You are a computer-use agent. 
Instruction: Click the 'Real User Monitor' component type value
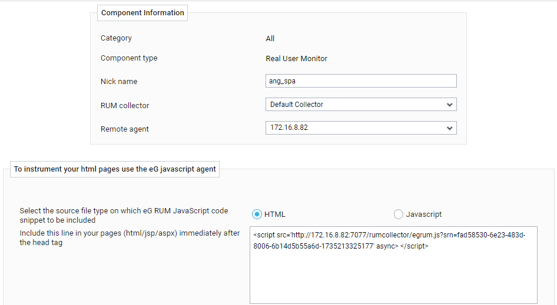(296, 59)
